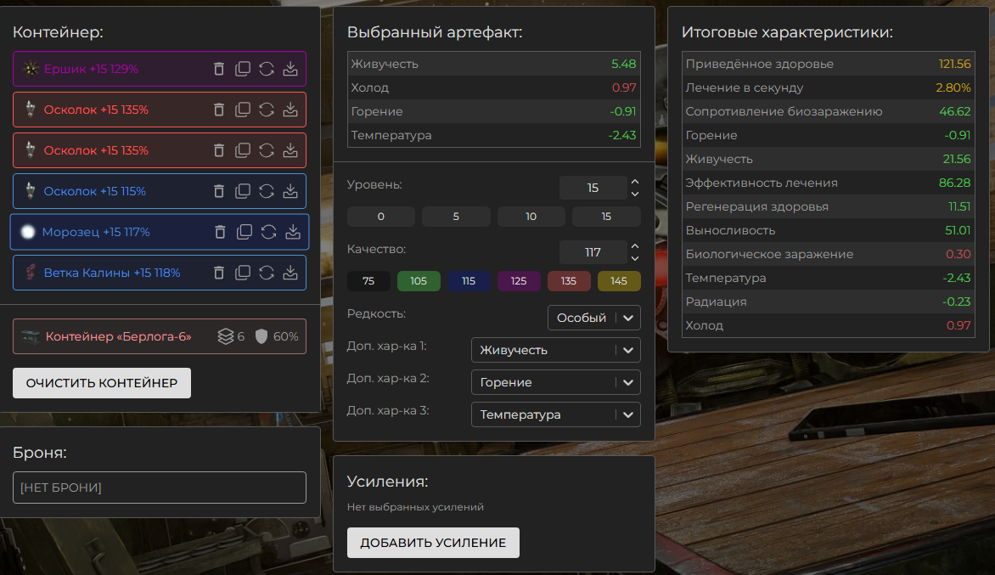Click Контейнер «Берлога-6» label
Image resolution: width=995 pixels, height=575 pixels.
pos(119,336)
